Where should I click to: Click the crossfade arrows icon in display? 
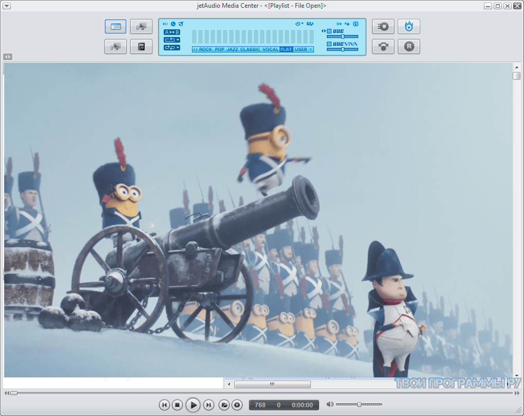[x=339, y=24]
